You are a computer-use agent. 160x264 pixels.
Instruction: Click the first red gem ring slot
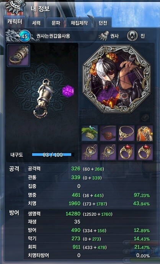126,152
